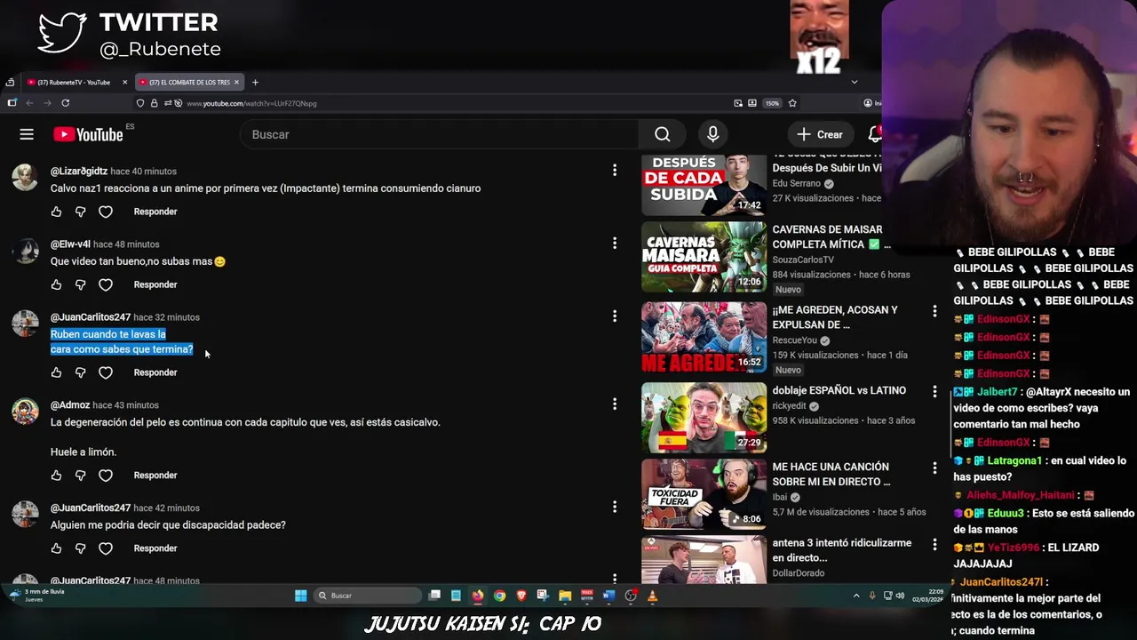The height and width of the screenshot is (640, 1137).
Task: Like the 'Que video tan bueno' comment
Action: coord(56,284)
